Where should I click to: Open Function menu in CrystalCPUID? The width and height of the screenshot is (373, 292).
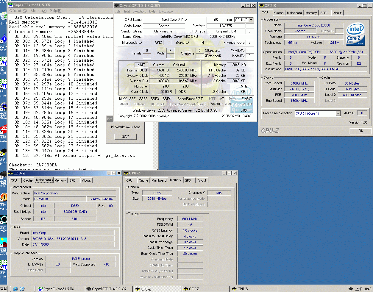click(x=139, y=11)
